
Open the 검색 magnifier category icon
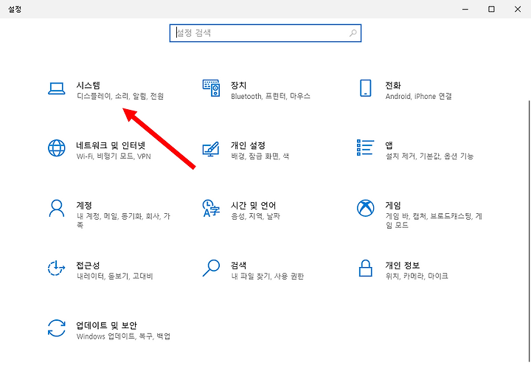click(211, 268)
